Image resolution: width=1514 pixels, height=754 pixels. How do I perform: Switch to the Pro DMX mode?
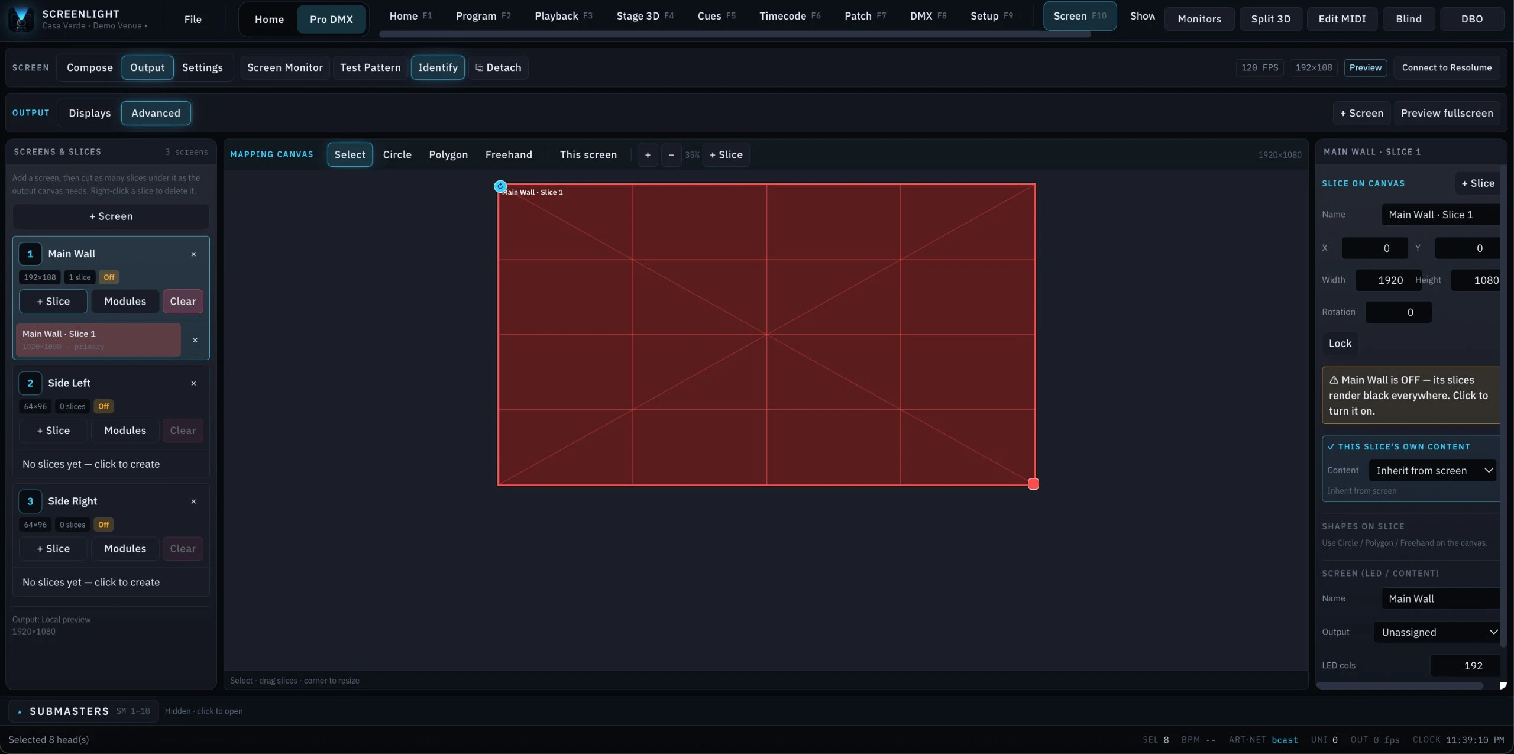(x=331, y=19)
